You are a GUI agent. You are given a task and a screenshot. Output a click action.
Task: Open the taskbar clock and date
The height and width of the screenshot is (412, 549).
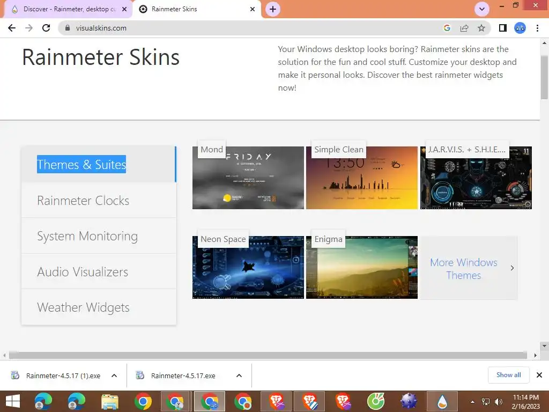click(x=525, y=402)
